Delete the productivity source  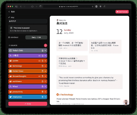[42, 92]
